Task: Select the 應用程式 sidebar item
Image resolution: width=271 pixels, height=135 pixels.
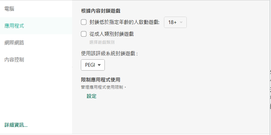Action: coord(14,26)
